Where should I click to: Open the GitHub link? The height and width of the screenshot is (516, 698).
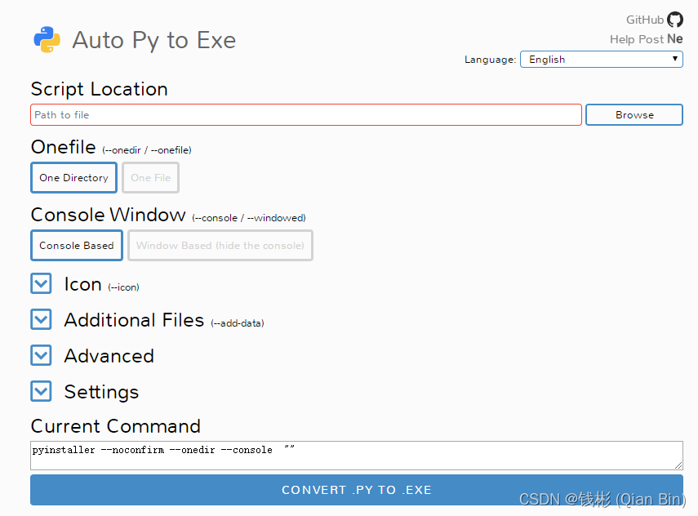pos(645,20)
